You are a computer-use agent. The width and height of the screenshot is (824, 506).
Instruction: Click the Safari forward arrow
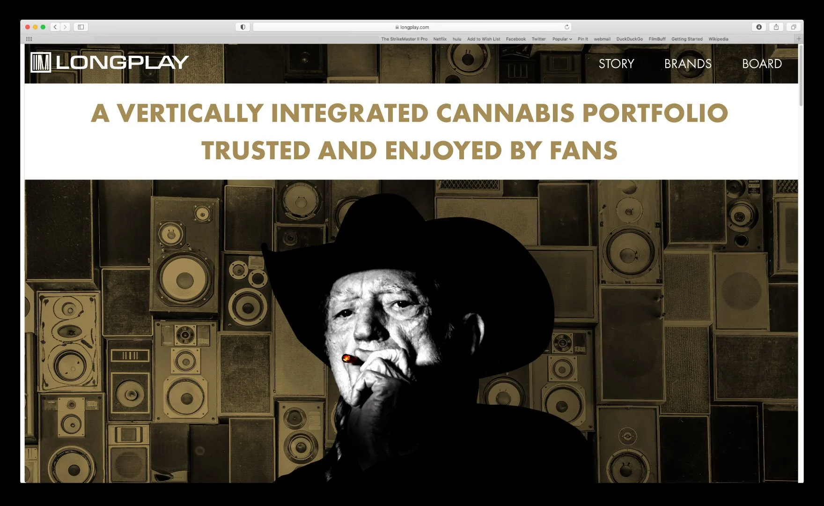(x=65, y=27)
